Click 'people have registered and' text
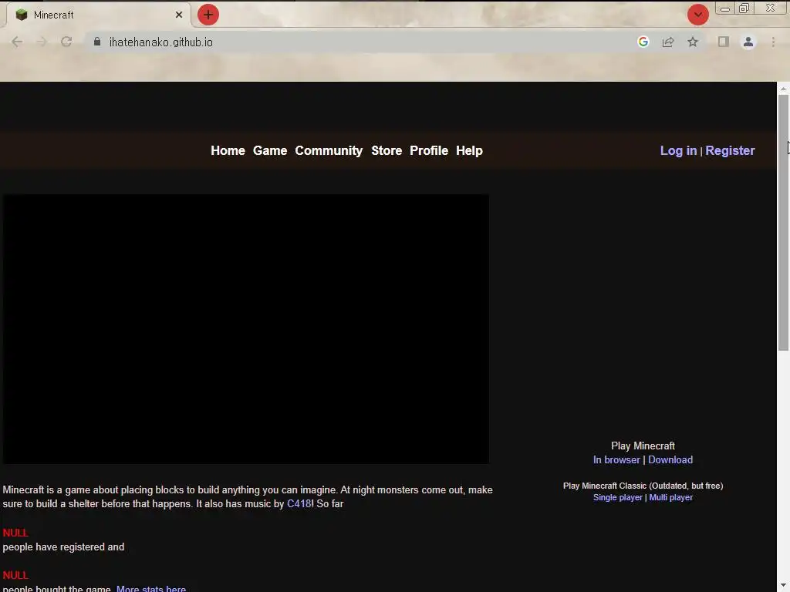 coord(63,547)
